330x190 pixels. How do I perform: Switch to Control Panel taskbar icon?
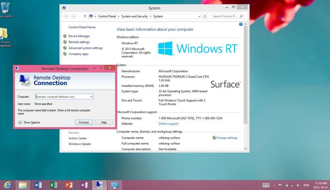coord(115,185)
